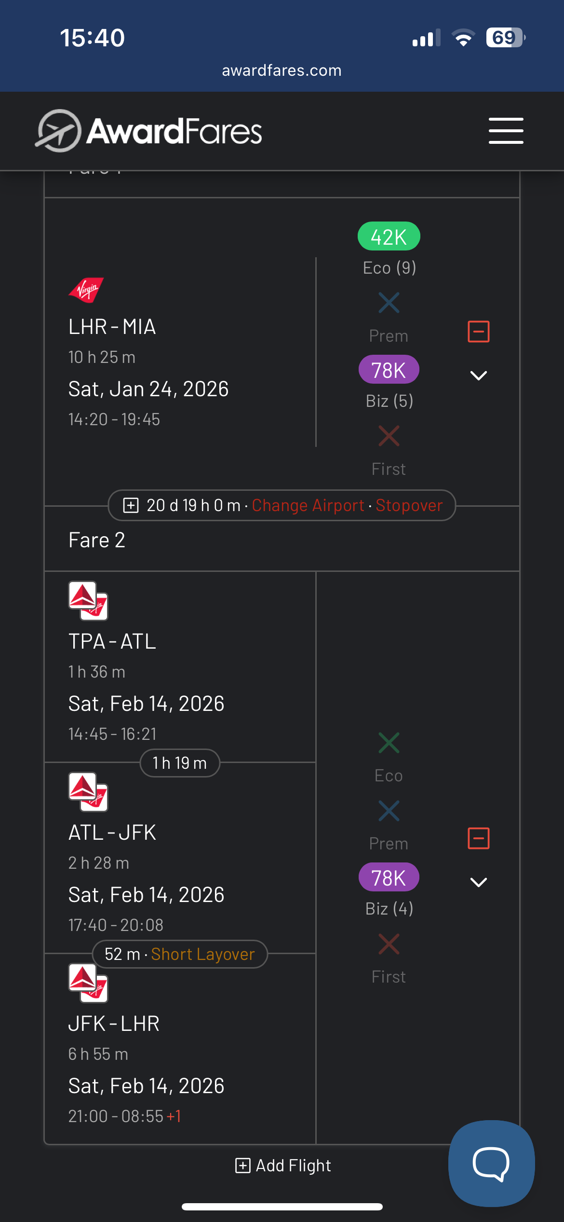This screenshot has width=564, height=1222.
Task: Click the Add Flight button
Action: [283, 1166]
